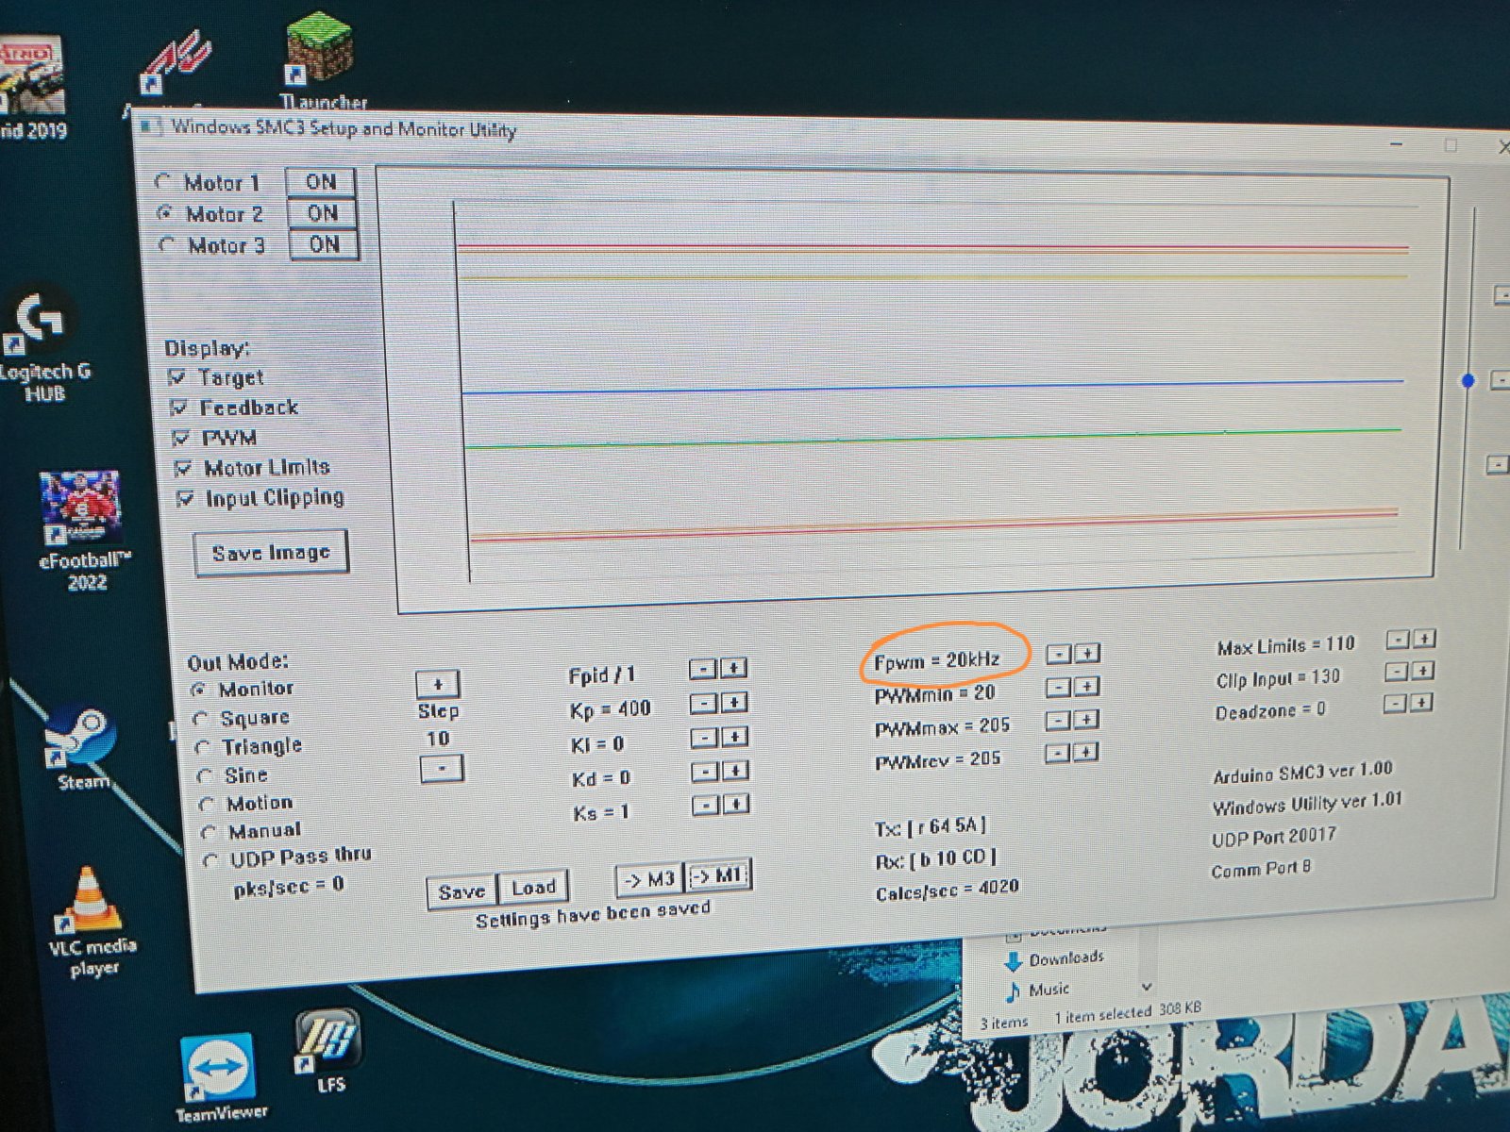The width and height of the screenshot is (1510, 1132).
Task: Toggle the ON button for Motor 3
Action: 324,244
